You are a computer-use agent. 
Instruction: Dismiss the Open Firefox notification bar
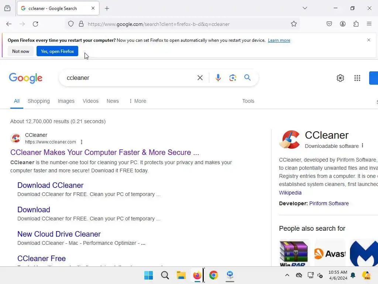pyautogui.click(x=369, y=40)
